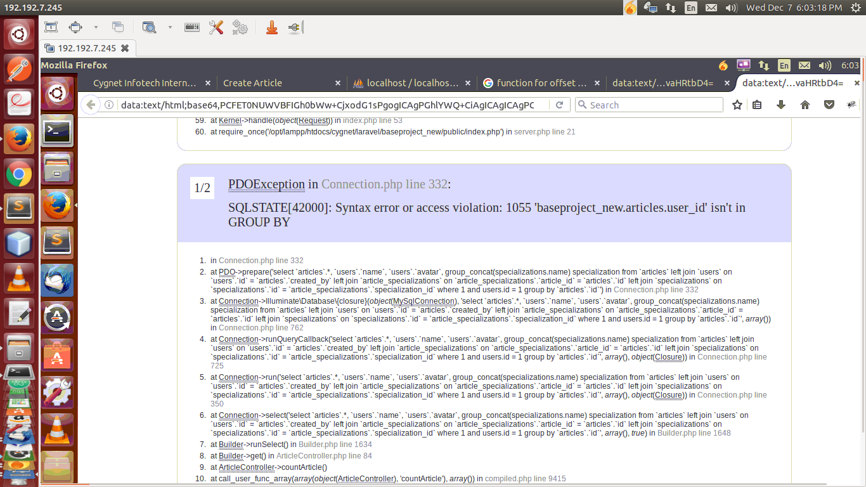Viewport: 866px width, 487px height.
Task: Switch to Cygnet Infotech Intern… Firefox tab
Action: (145, 83)
